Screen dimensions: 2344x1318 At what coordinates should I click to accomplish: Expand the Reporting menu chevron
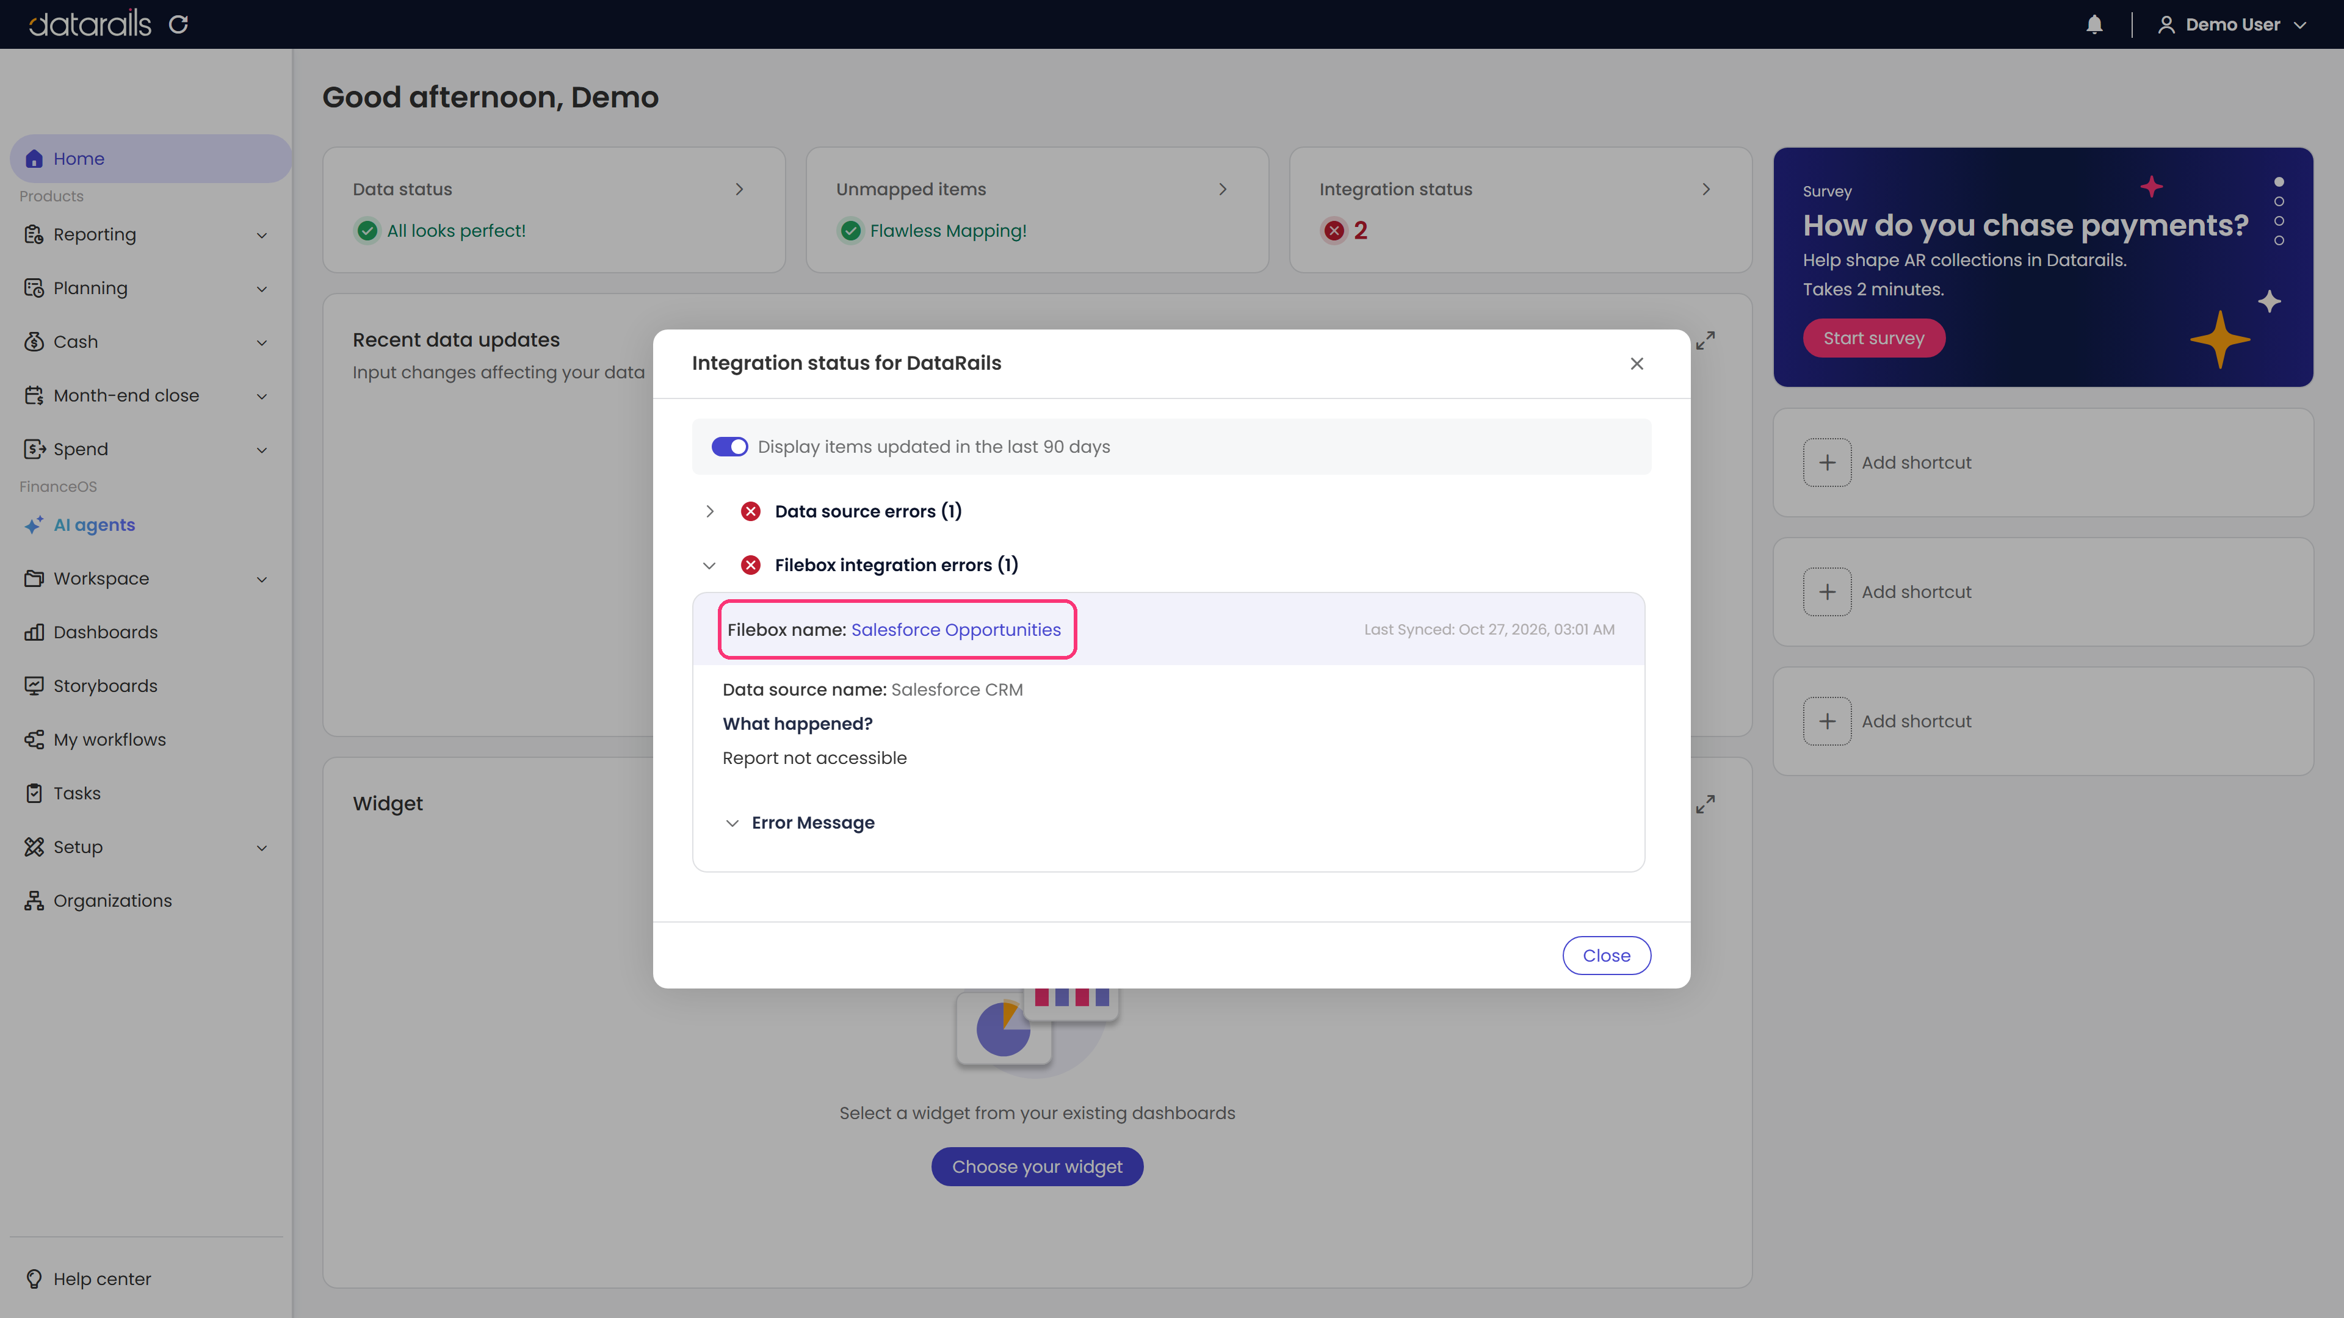pos(262,236)
